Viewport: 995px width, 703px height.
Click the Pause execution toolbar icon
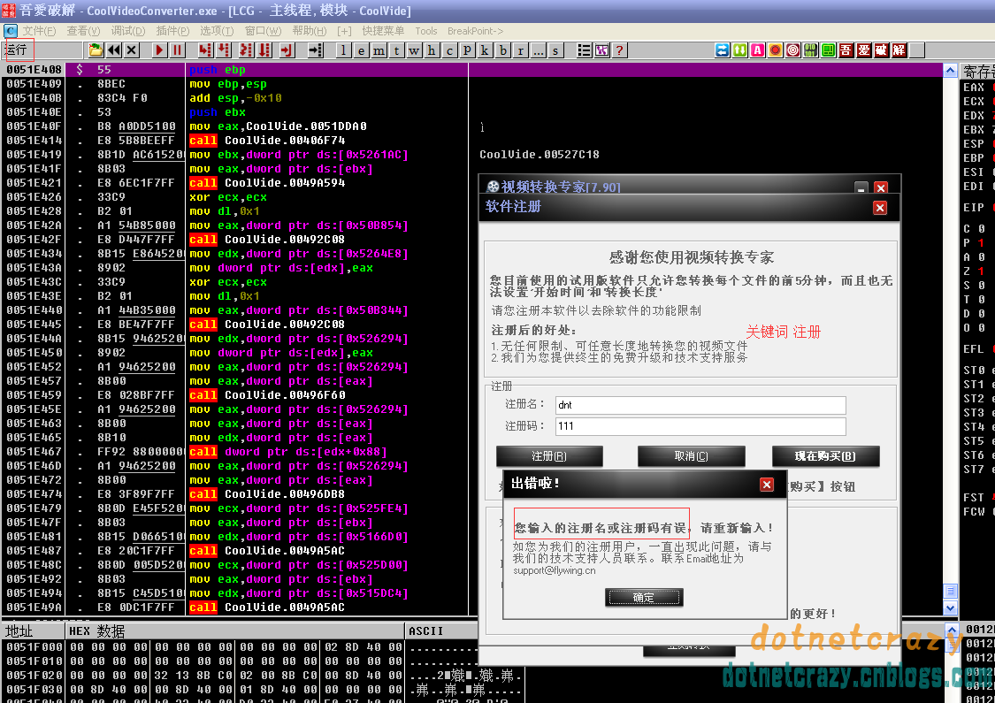click(x=177, y=50)
